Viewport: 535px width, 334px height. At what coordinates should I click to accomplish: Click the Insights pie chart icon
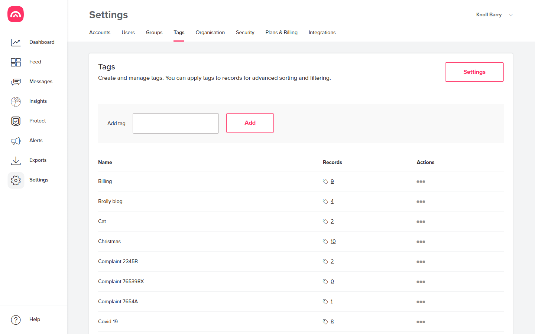point(16,101)
